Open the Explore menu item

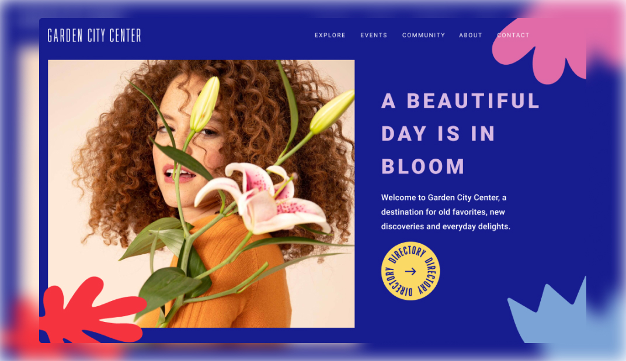[x=330, y=35]
